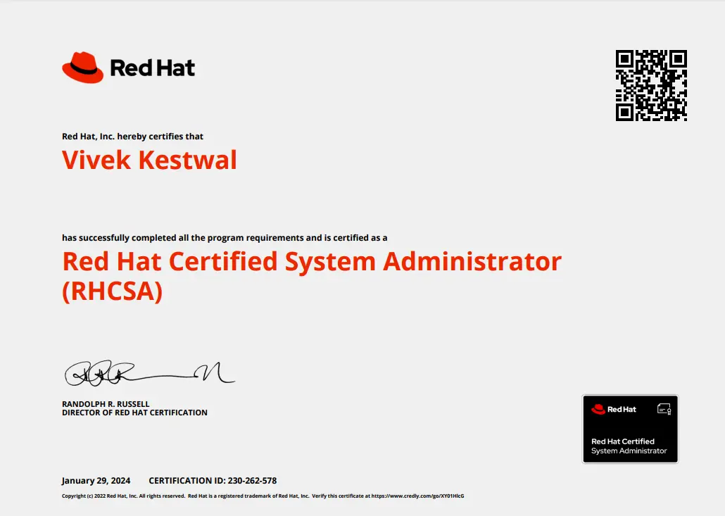Click the name Randolph R. Russell
The image size is (725, 516).
tap(106, 404)
